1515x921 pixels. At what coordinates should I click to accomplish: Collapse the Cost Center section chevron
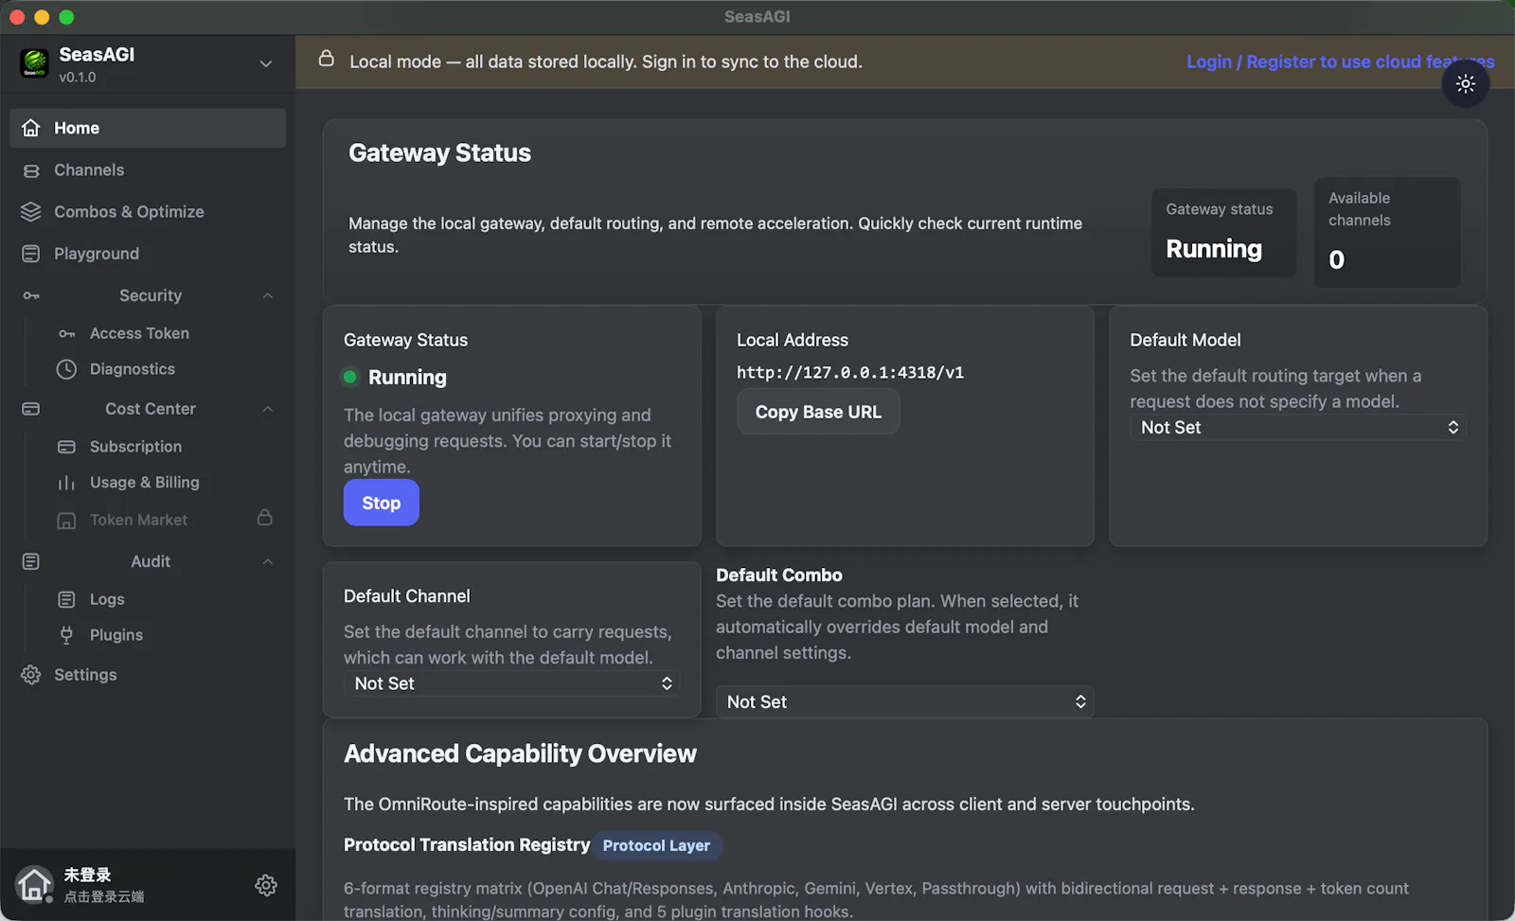coord(268,409)
